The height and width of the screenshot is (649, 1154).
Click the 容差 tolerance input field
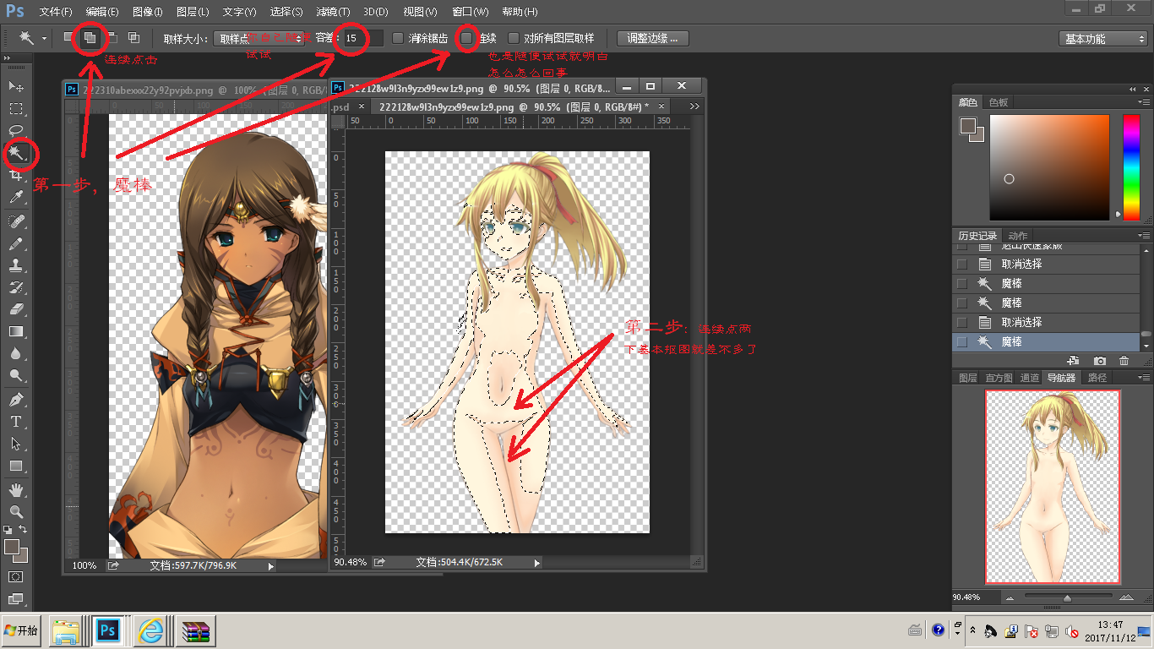click(x=363, y=38)
